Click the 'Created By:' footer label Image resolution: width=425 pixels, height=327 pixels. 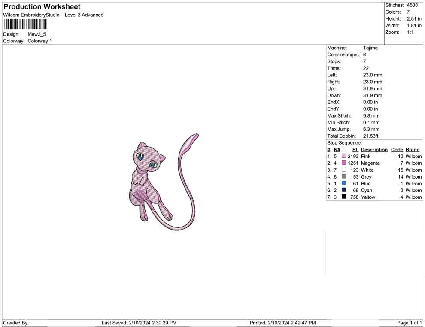[x=16, y=323]
